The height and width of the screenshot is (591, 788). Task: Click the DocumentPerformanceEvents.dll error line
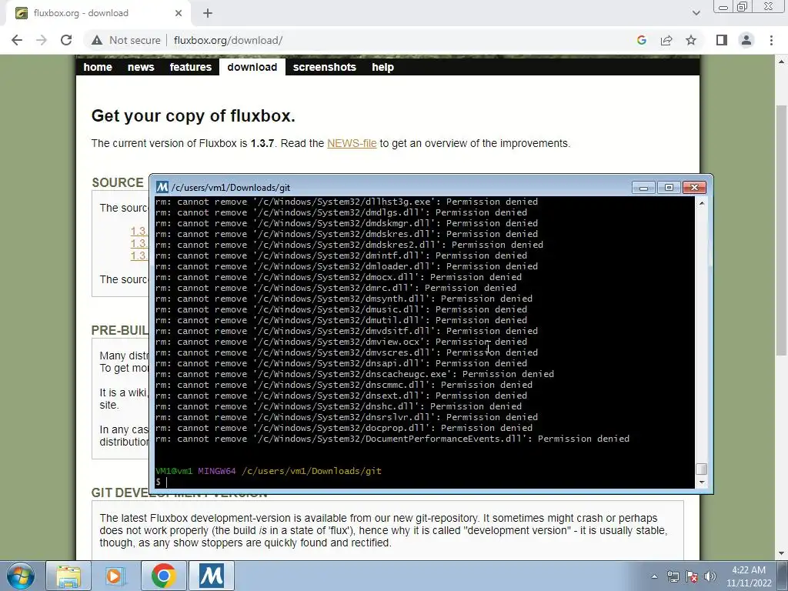coord(392,439)
